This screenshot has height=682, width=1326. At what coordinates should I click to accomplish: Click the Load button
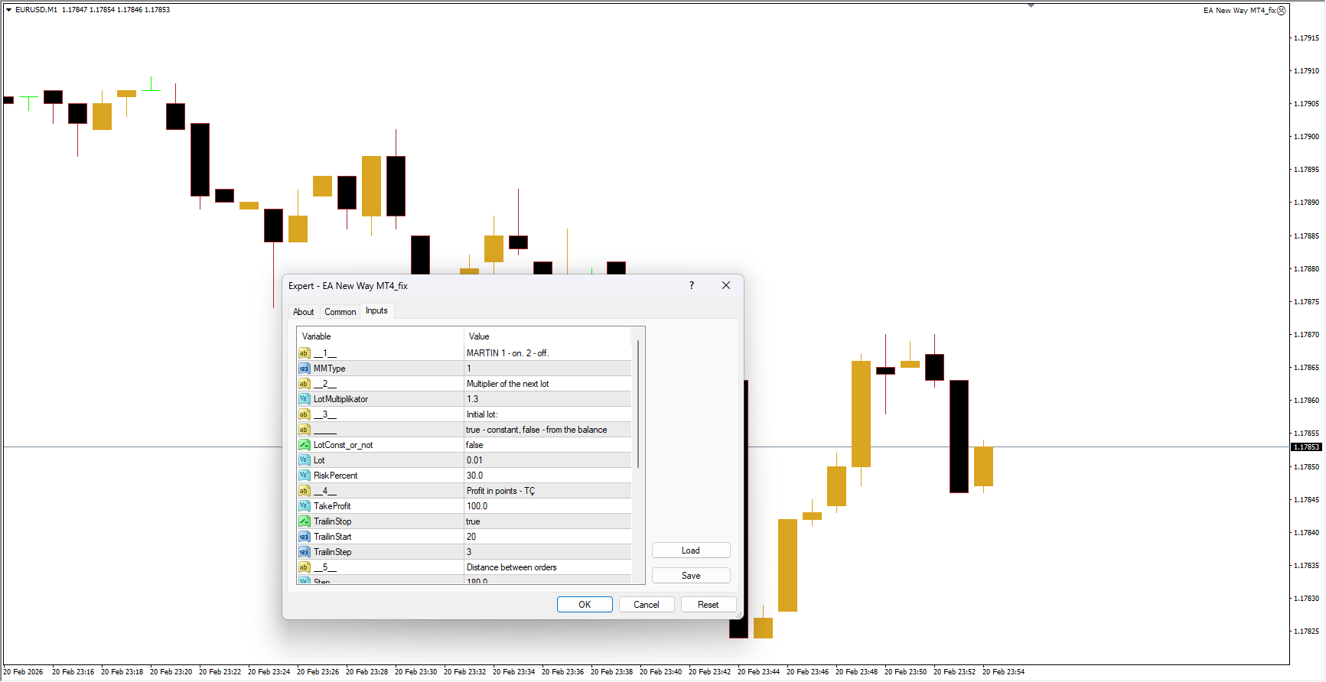point(690,550)
